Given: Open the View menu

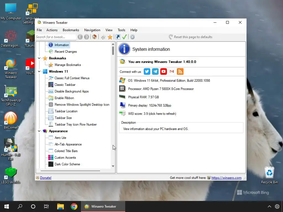Looking at the screenshot, I should (x=109, y=30).
